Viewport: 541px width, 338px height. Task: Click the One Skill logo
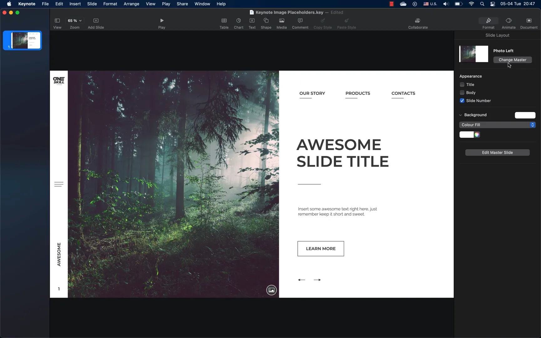(x=59, y=81)
